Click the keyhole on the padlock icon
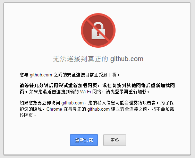Image resolution: width=195 pixels, height=158 pixels. [x=98, y=34]
